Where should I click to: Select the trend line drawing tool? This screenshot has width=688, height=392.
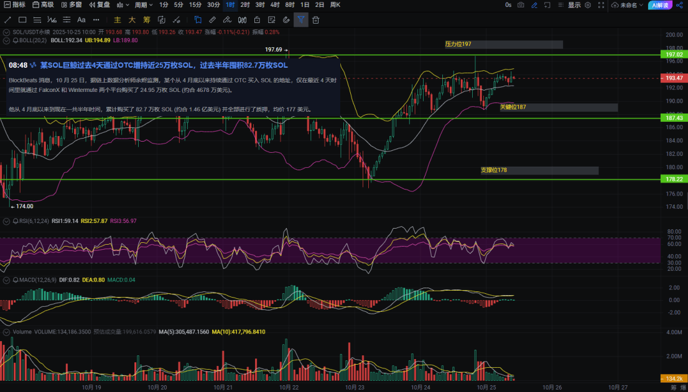7,20
